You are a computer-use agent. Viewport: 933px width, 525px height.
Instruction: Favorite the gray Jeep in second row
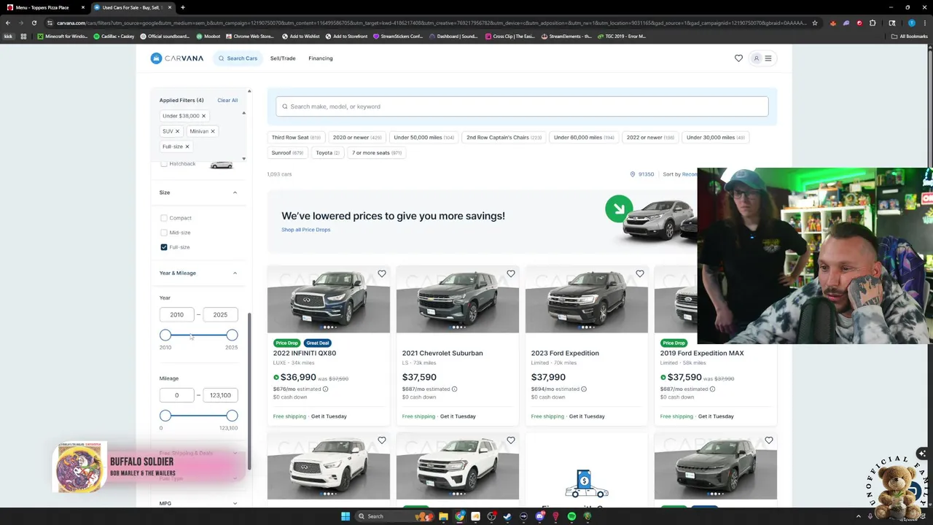(x=769, y=440)
